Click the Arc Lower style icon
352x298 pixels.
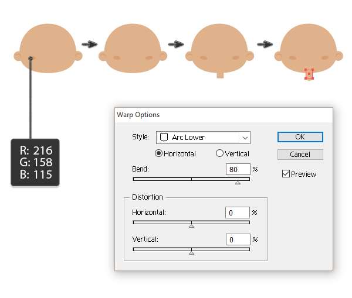(164, 138)
